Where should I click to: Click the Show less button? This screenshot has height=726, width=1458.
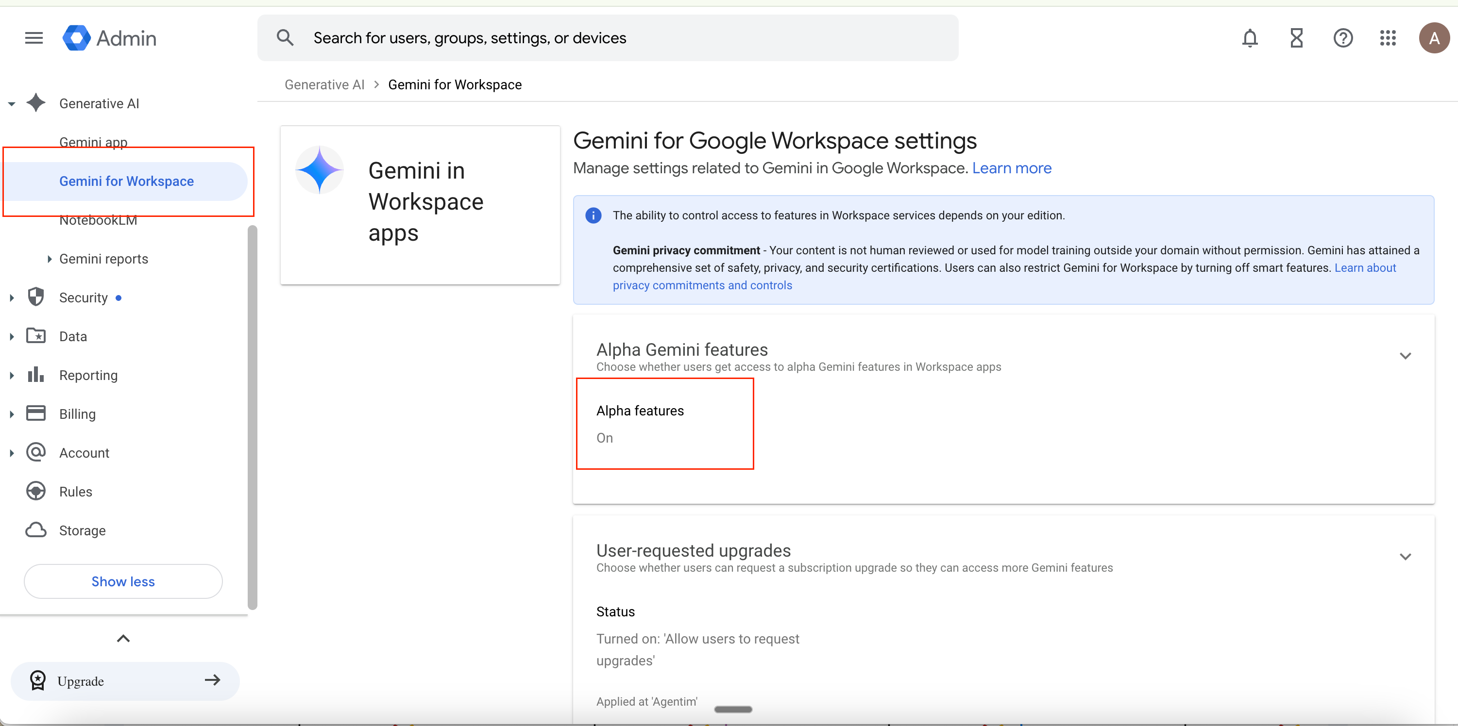(123, 581)
